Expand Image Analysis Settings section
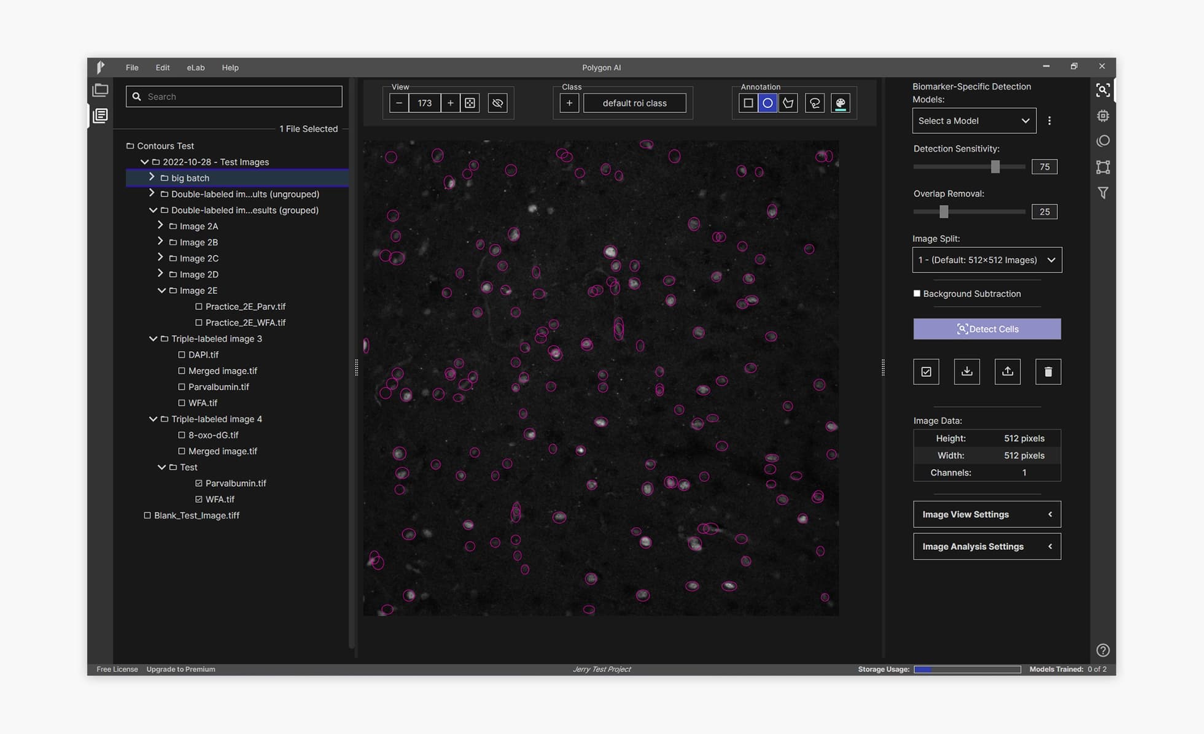Screen dimensions: 1204x734 [x=987, y=547]
